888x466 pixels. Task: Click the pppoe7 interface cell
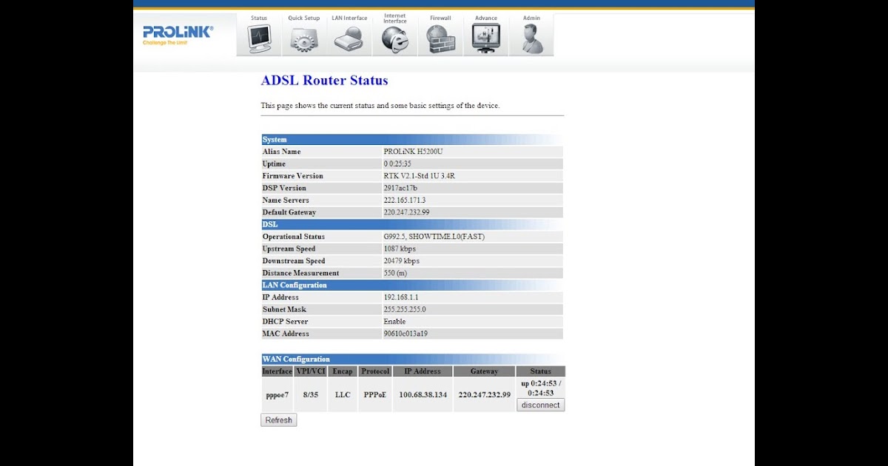point(277,395)
